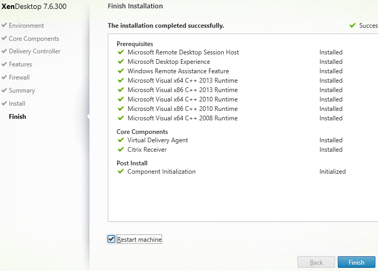Screen dimensions: 378x271
Task: Open the Delivery Controller step
Action: click(35, 51)
